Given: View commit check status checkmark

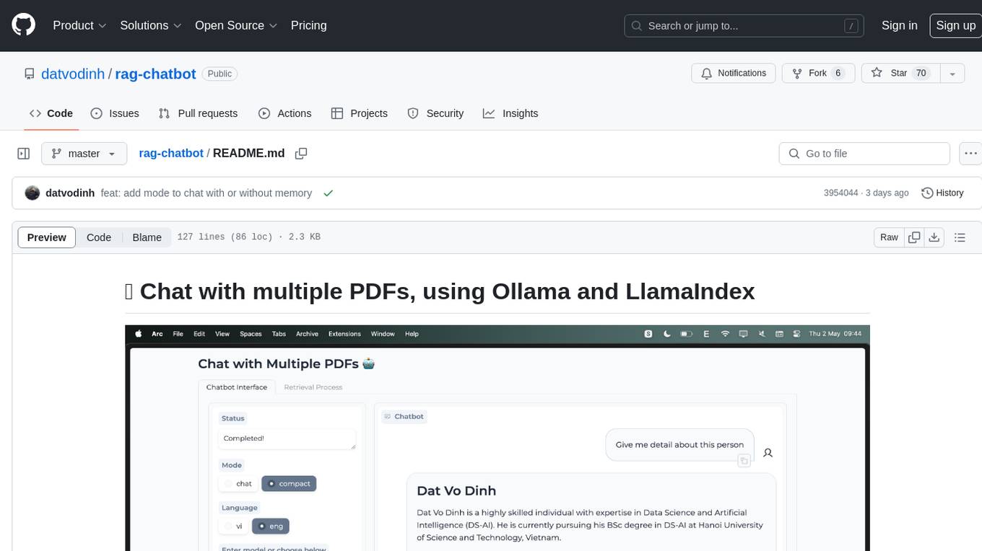Looking at the screenshot, I should [329, 193].
